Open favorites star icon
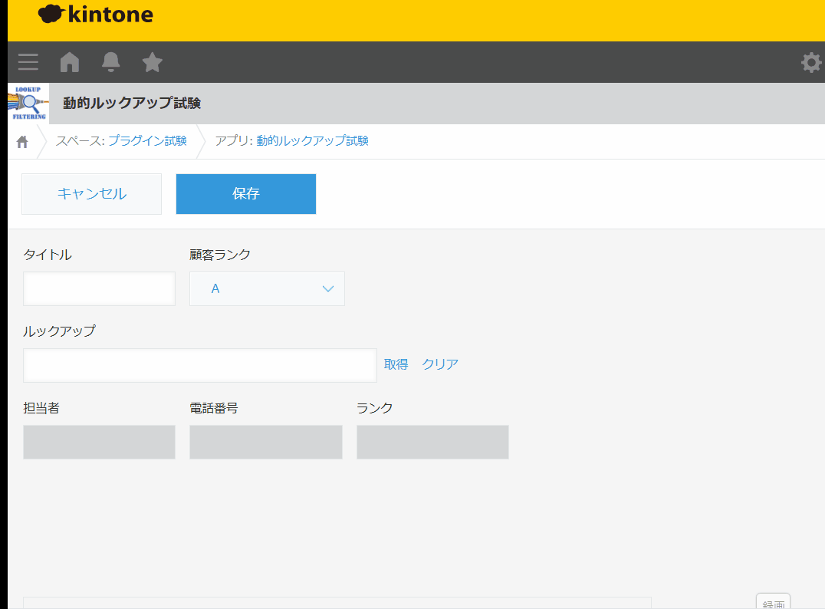This screenshot has width=825, height=609. [x=152, y=62]
